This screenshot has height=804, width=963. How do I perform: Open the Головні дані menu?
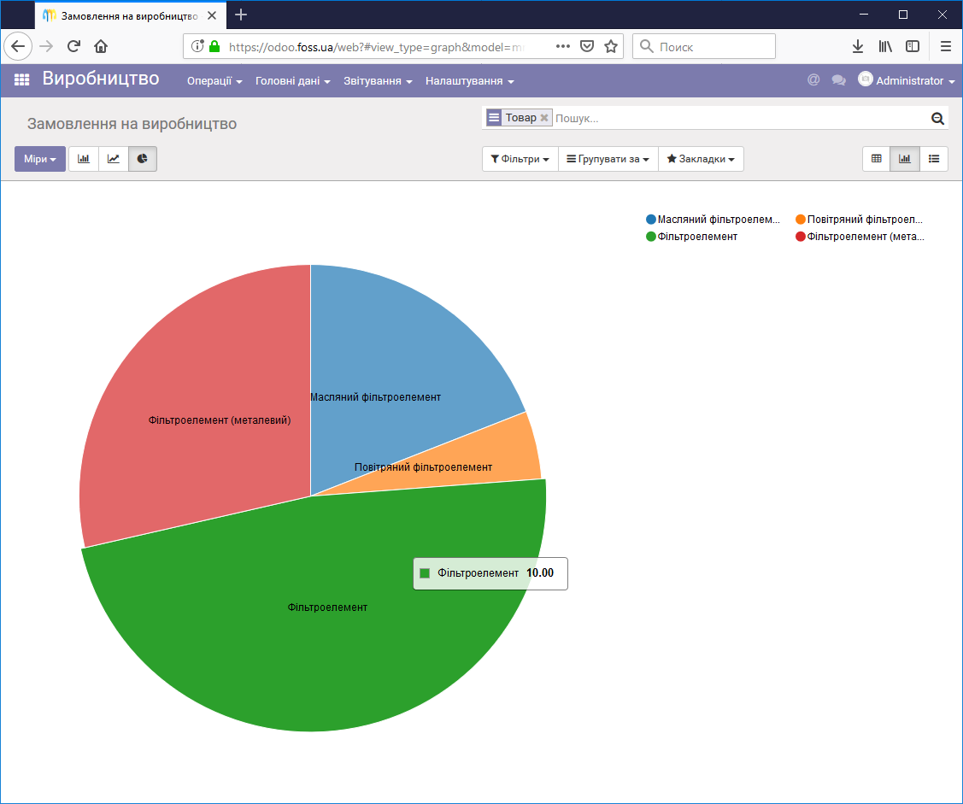coord(293,81)
